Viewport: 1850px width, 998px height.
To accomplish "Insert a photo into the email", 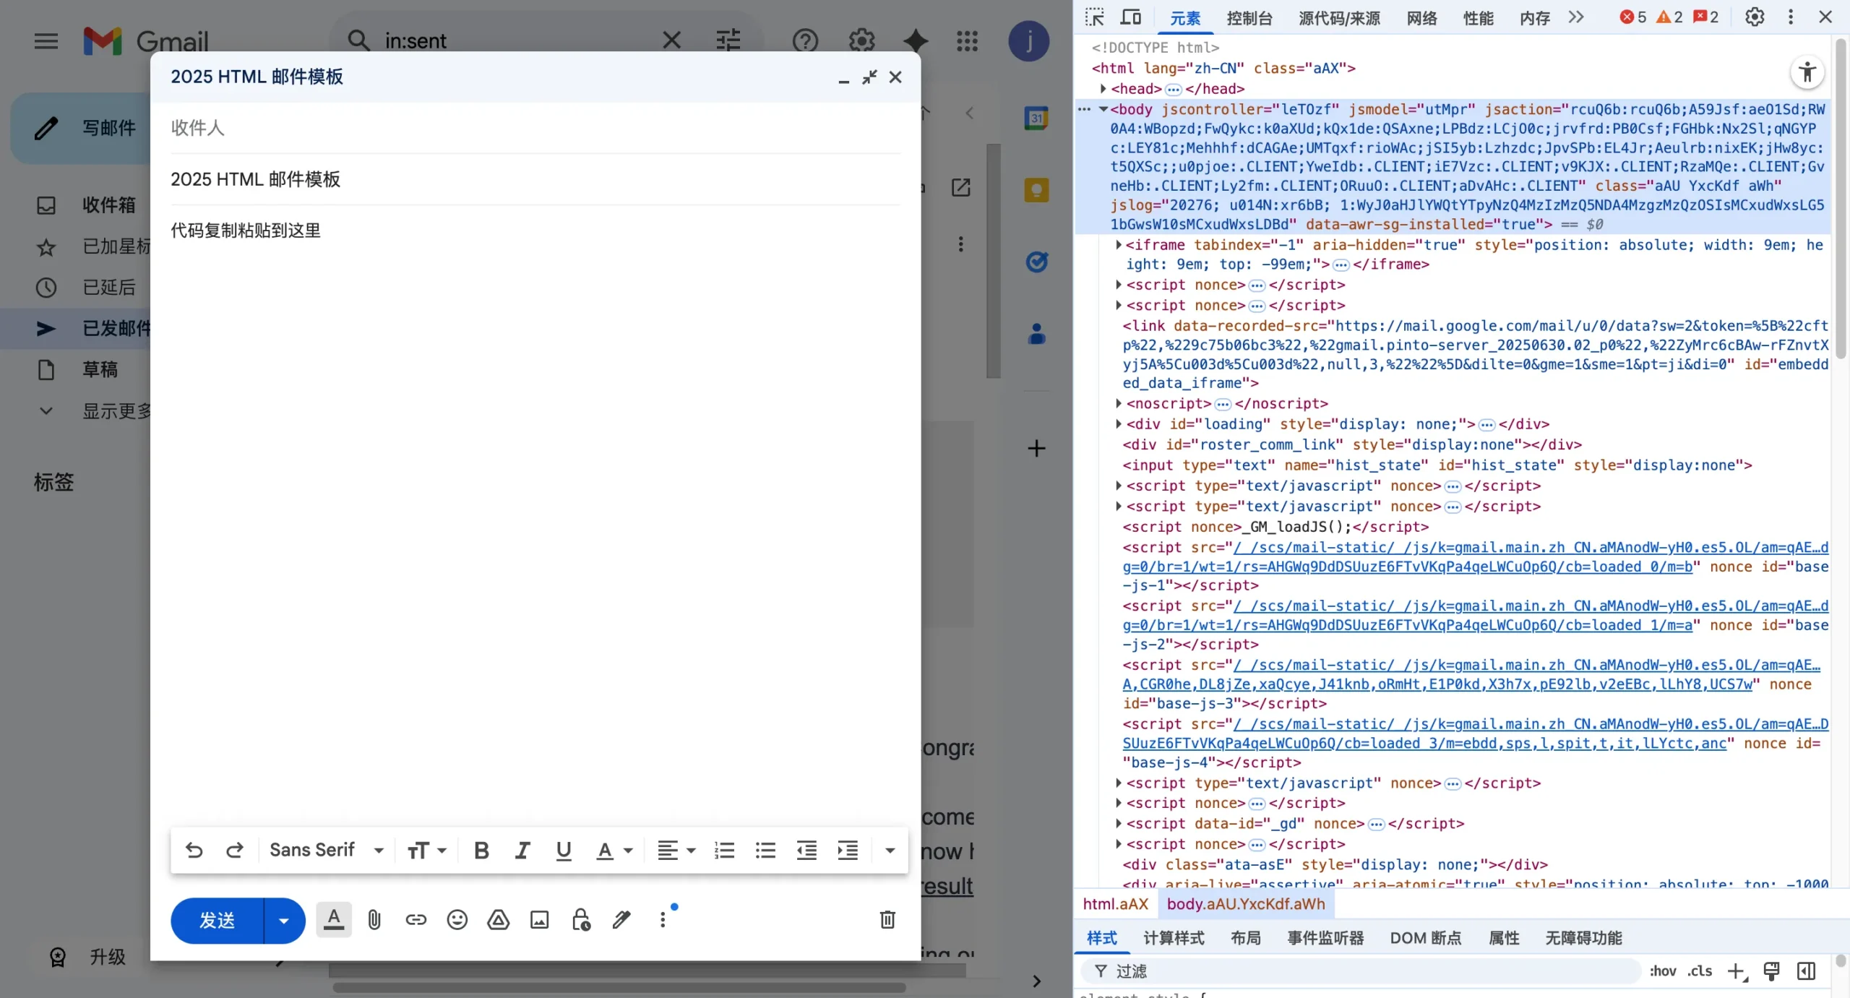I will click(x=539, y=919).
